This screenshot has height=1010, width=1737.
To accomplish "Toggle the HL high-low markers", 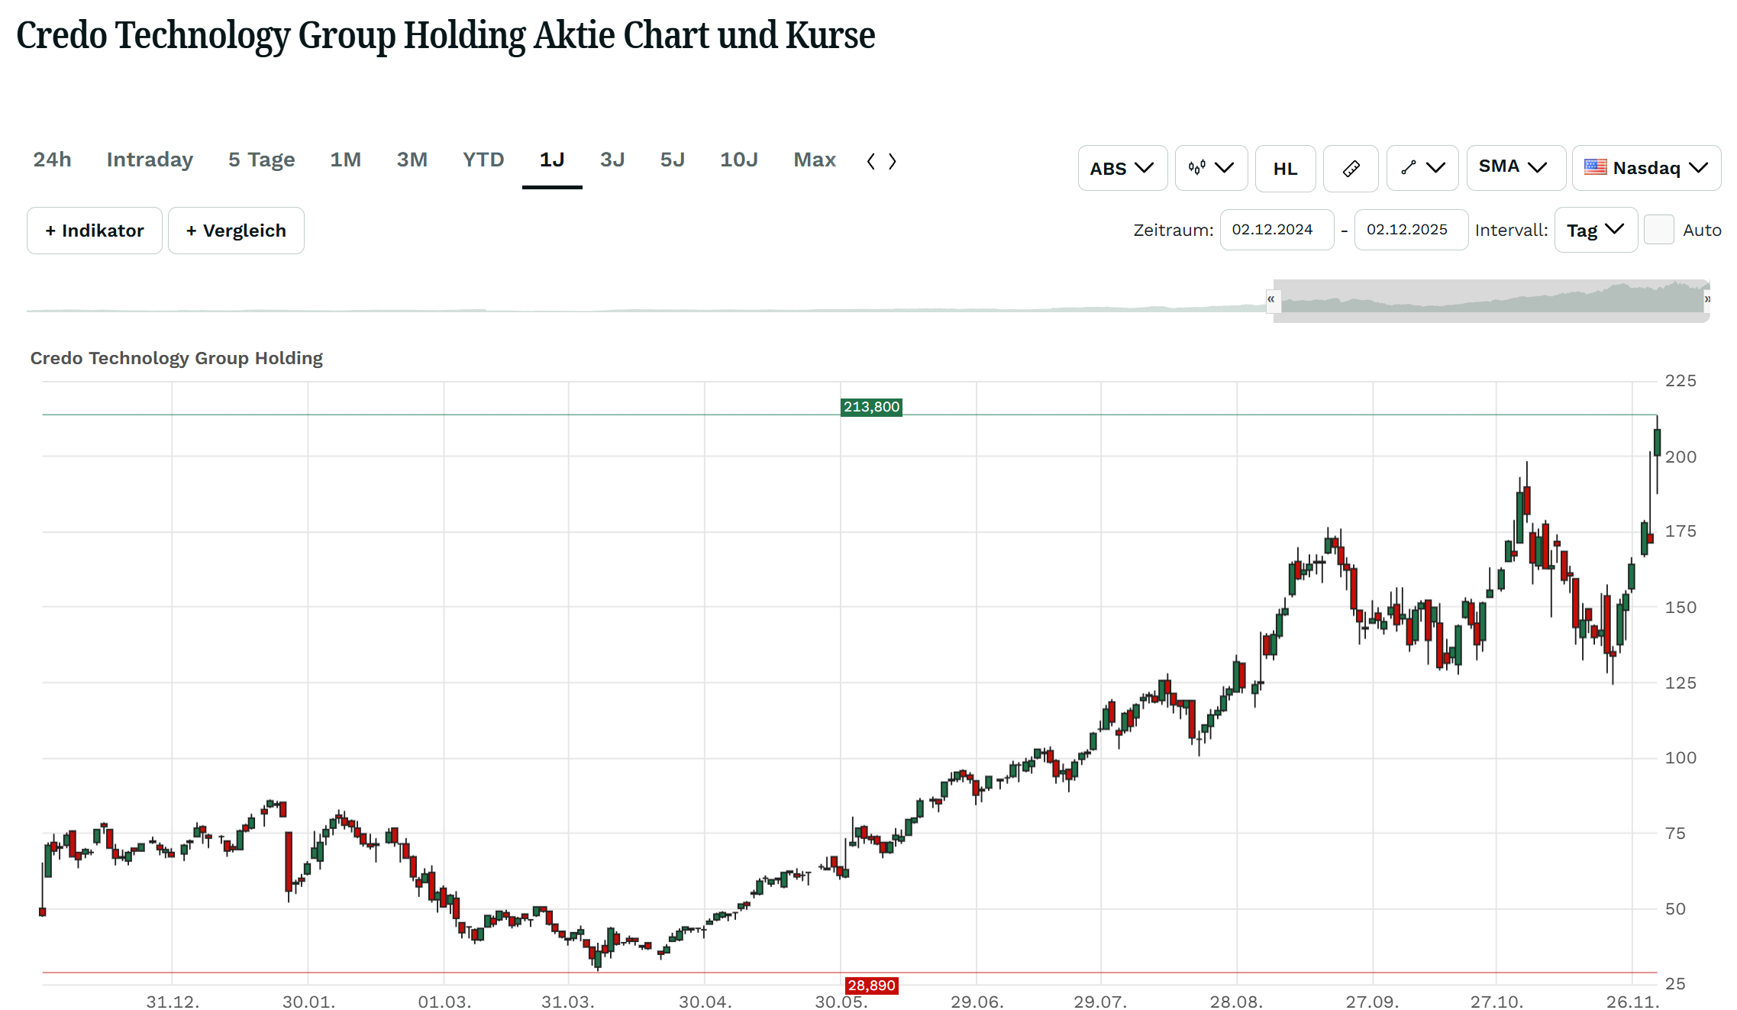I will point(1285,168).
